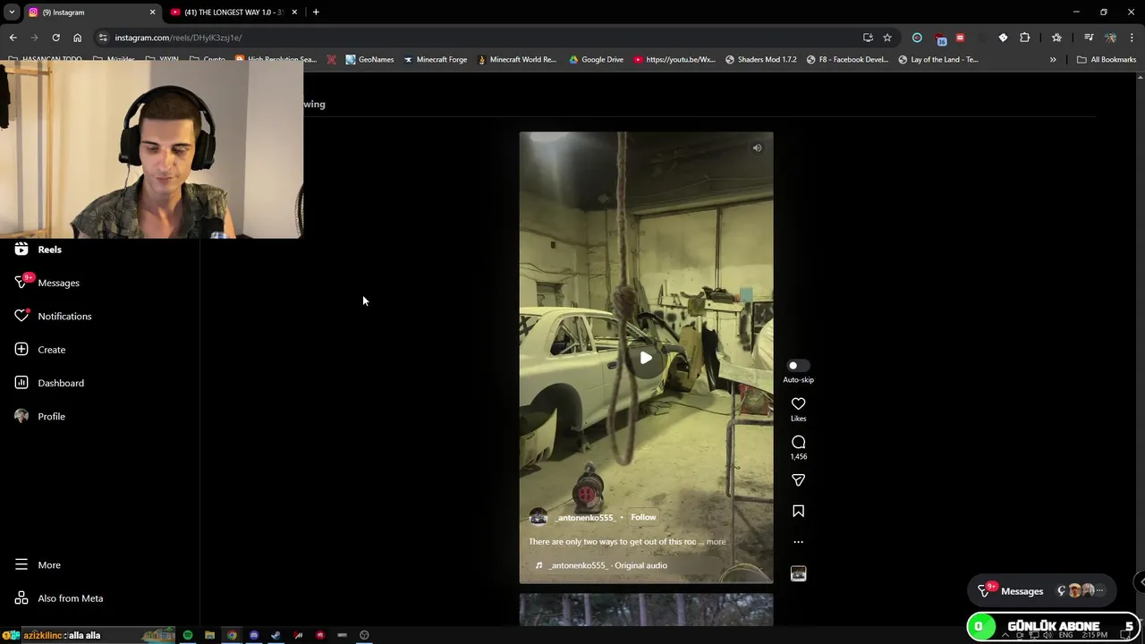
Task: Open the Reels section in sidebar
Action: [38, 250]
